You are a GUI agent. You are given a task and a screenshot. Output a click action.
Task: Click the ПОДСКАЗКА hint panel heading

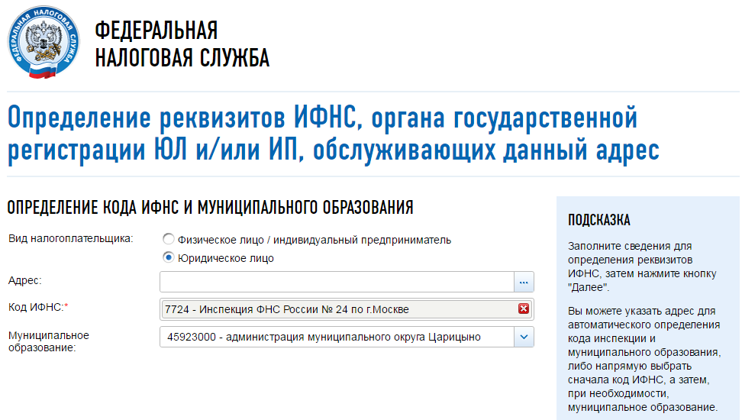[598, 220]
